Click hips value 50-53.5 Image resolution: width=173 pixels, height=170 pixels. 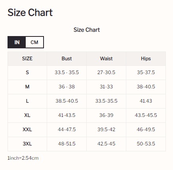[146, 144]
